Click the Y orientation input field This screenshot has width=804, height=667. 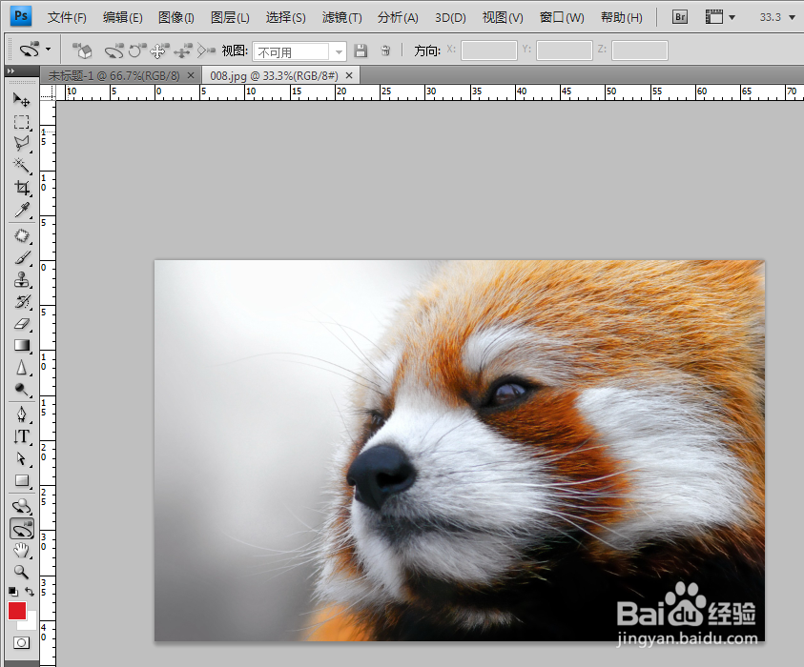point(564,51)
